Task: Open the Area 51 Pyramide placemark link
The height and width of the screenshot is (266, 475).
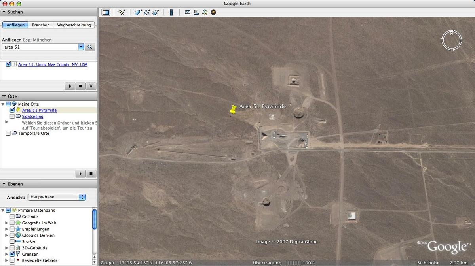Action: coord(39,110)
